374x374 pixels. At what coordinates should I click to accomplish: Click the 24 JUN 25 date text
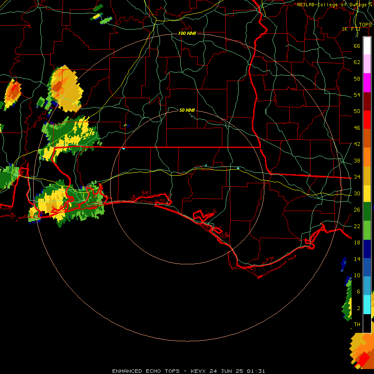tap(226, 371)
